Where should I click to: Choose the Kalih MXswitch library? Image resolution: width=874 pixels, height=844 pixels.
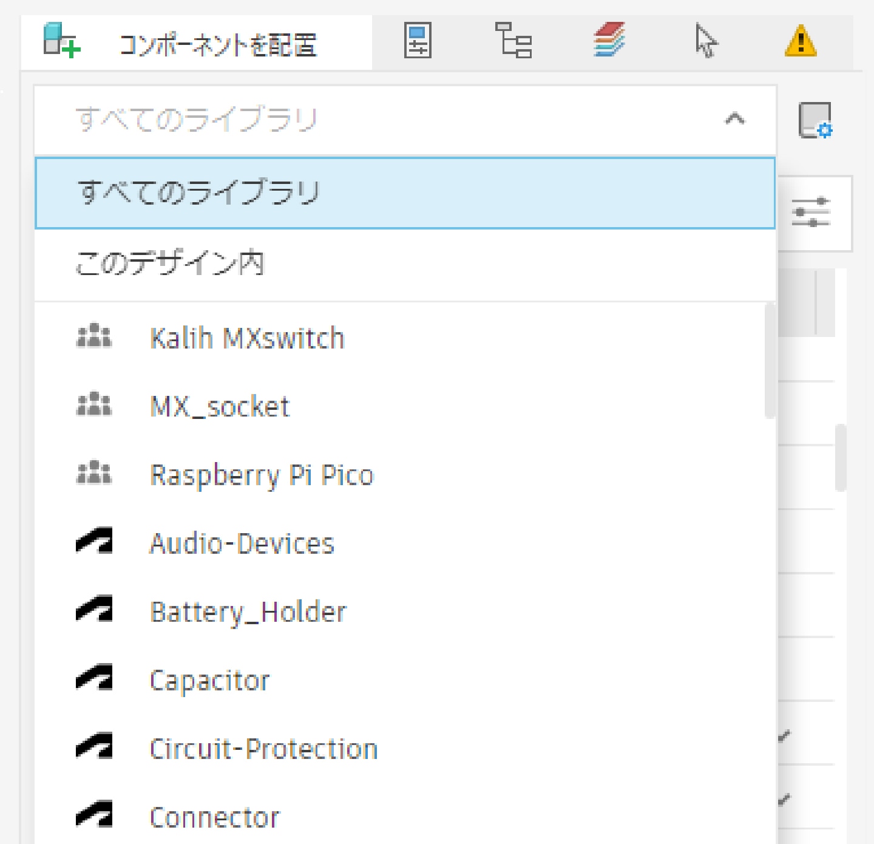pos(247,338)
